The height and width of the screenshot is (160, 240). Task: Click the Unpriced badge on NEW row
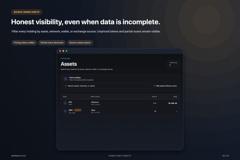(x=78, y=110)
